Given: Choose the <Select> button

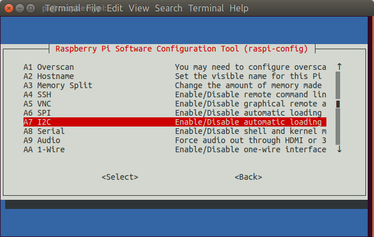Looking at the screenshot, I should click(x=120, y=177).
